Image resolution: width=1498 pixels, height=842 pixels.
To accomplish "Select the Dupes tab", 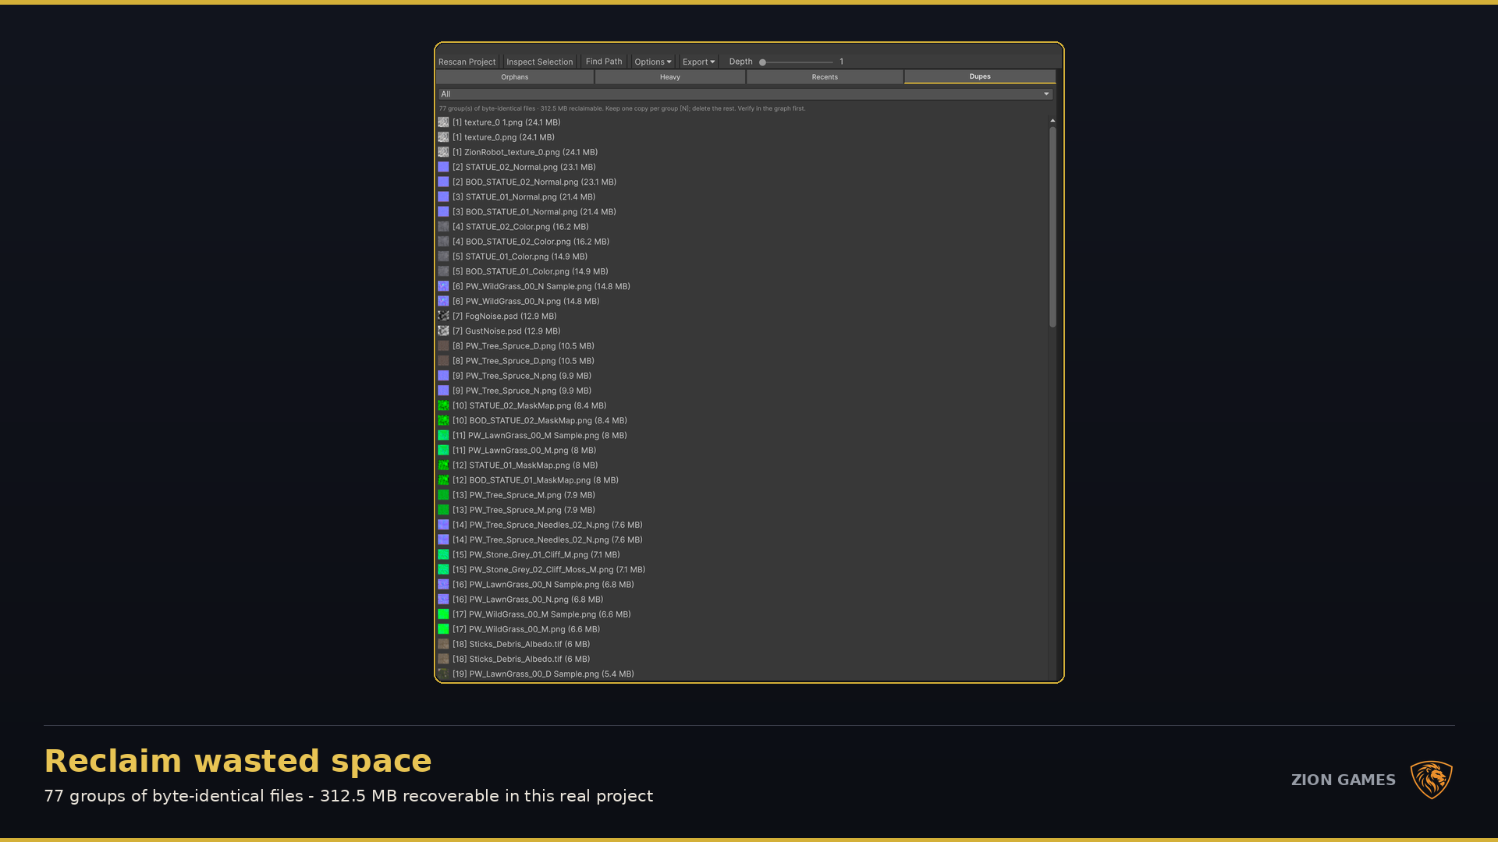I will (980, 76).
